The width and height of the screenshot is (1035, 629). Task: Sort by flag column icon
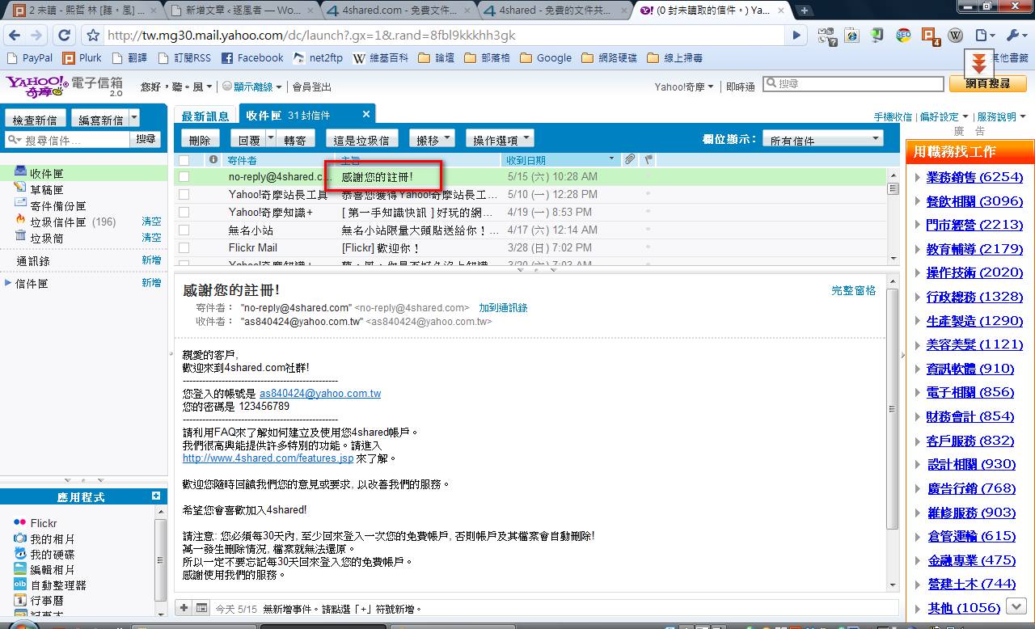tap(648, 159)
